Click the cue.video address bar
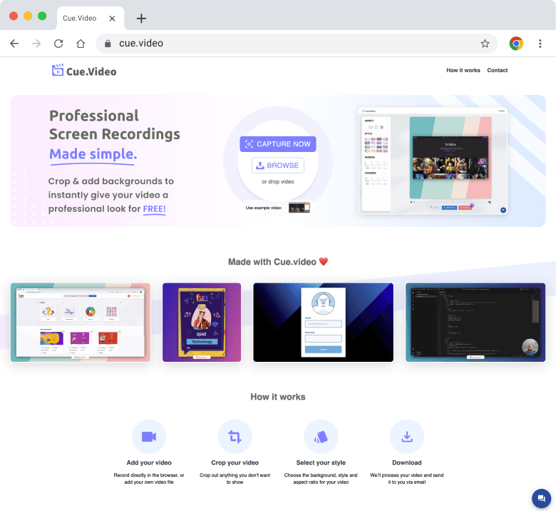 (x=297, y=44)
